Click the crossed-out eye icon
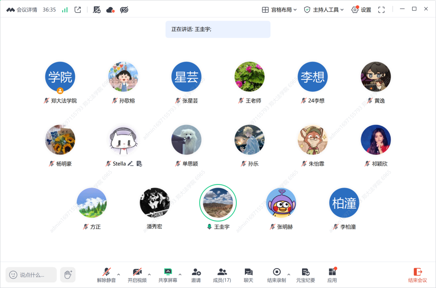This screenshot has width=436, height=288. (x=124, y=10)
